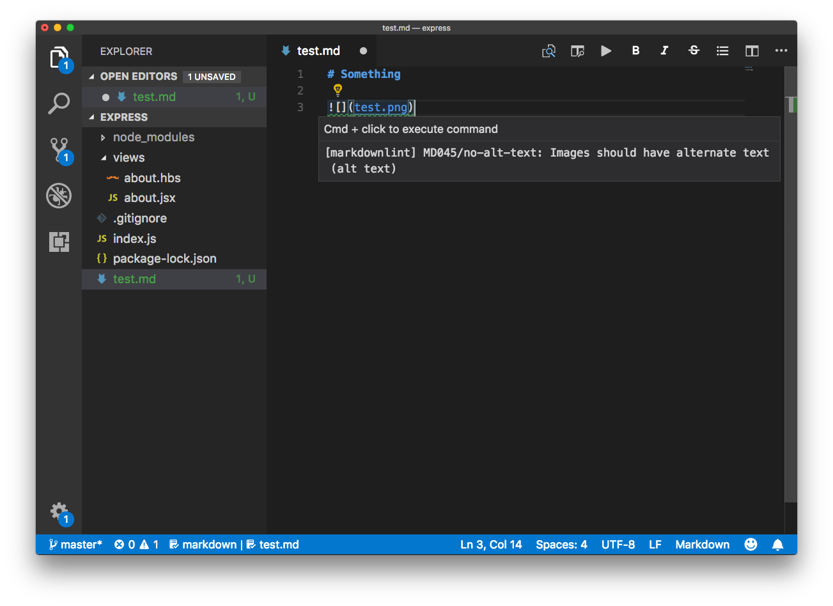This screenshot has height=606, width=833.
Task: Open Markdown preview to the side
Action: point(577,50)
